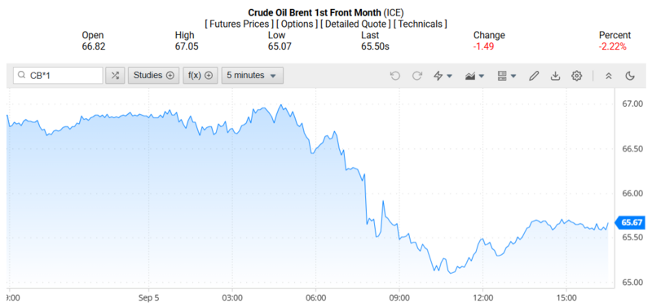Go to the Options link
The image size is (652, 303).
(x=297, y=24)
